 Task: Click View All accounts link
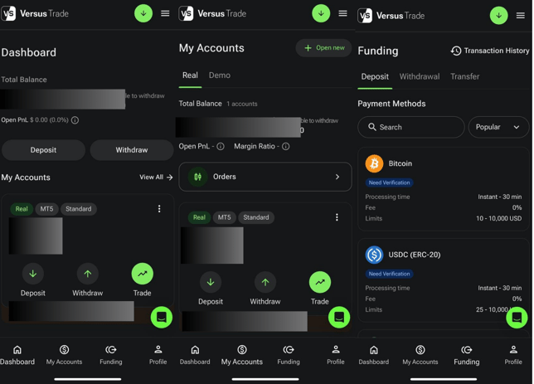[156, 177]
